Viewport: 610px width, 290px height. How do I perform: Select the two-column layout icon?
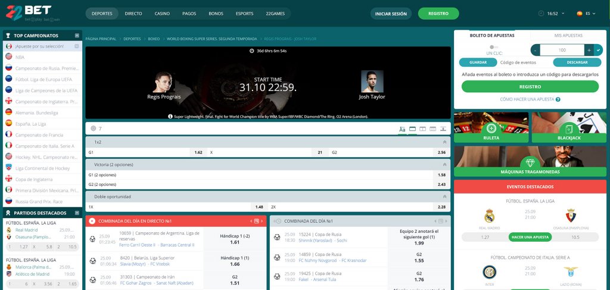point(423,129)
